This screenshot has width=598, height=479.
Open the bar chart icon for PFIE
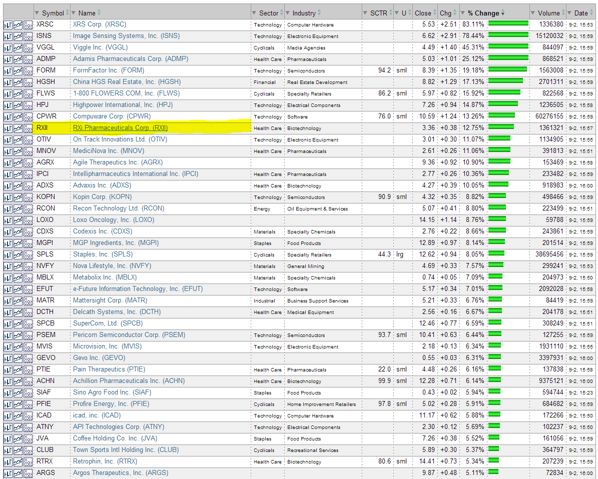8,404
